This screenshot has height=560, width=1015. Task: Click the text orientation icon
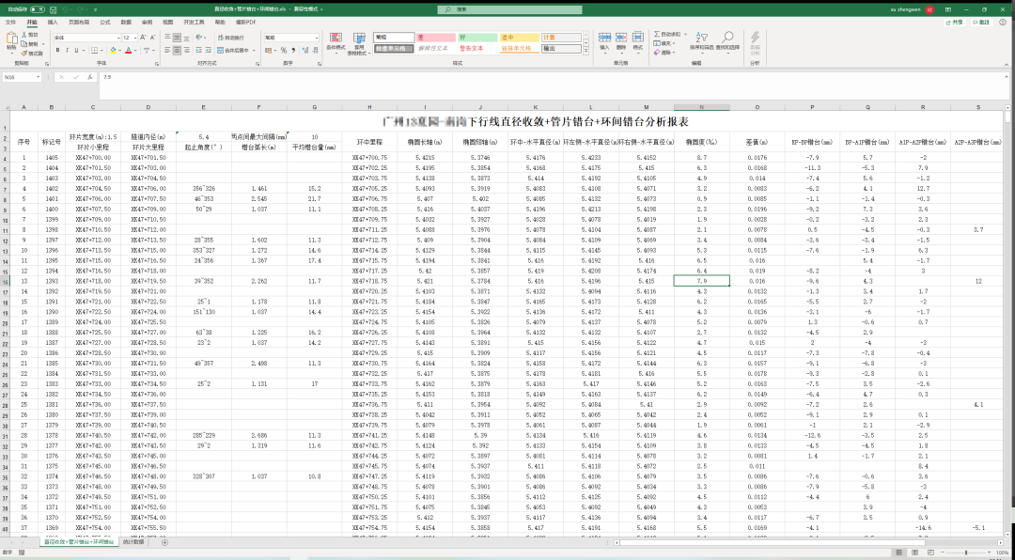(198, 37)
